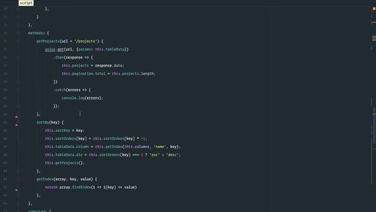Click the gutter line number beside sortBy(key)
The height and width of the screenshot is (212, 376).
point(5,122)
